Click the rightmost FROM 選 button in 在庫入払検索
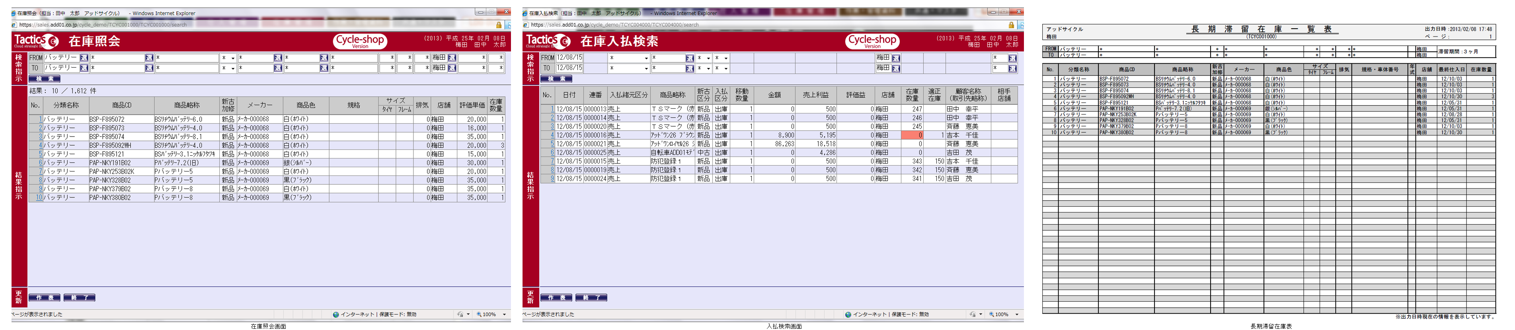Image resolution: width=1515 pixels, height=330 pixels. pyautogui.click(x=1012, y=58)
